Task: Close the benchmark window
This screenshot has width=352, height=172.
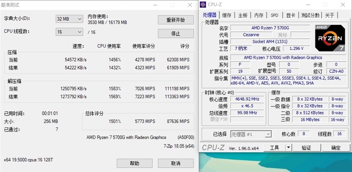Action: click(190, 5)
